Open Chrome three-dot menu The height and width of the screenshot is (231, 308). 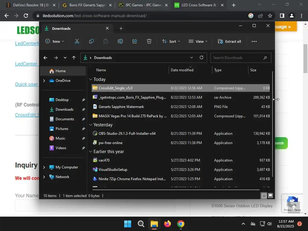click(x=301, y=16)
